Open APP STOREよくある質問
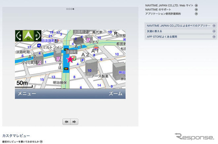This screenshot has height=144, width=218. [x=181, y=37]
